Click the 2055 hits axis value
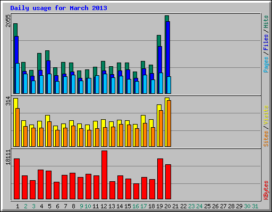Screen dimensions: 272x212 [x=8, y=21]
